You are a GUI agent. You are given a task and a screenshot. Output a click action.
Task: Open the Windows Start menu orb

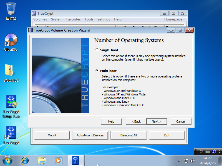7,161
